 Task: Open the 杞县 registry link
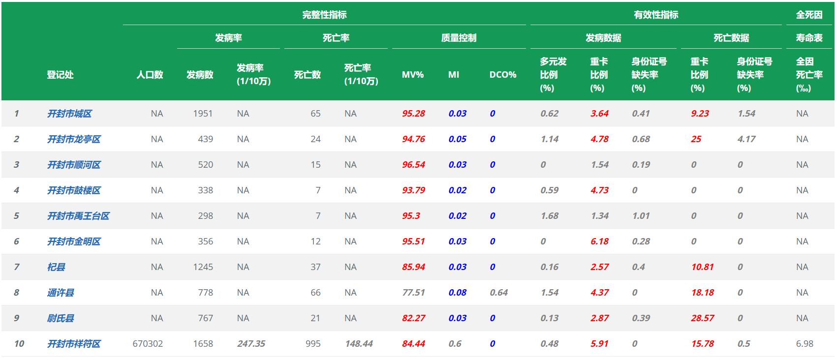[x=56, y=267]
